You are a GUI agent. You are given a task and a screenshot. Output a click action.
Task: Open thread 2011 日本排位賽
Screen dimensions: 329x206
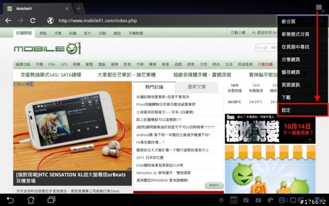pyautogui.click(x=150, y=158)
